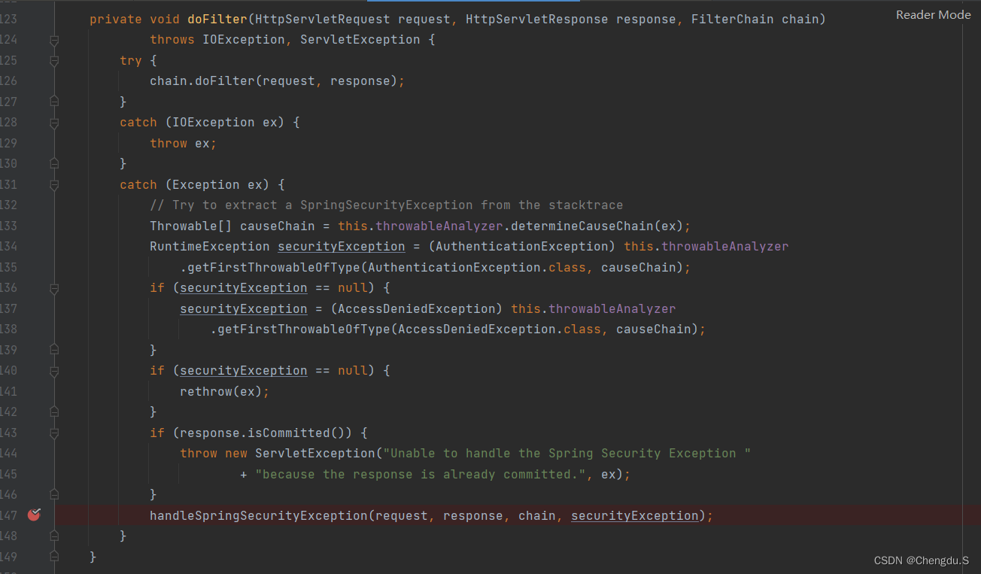Viewport: 981px width, 574px height.
Task: Click IOException in the throws clause
Action: [x=244, y=39]
